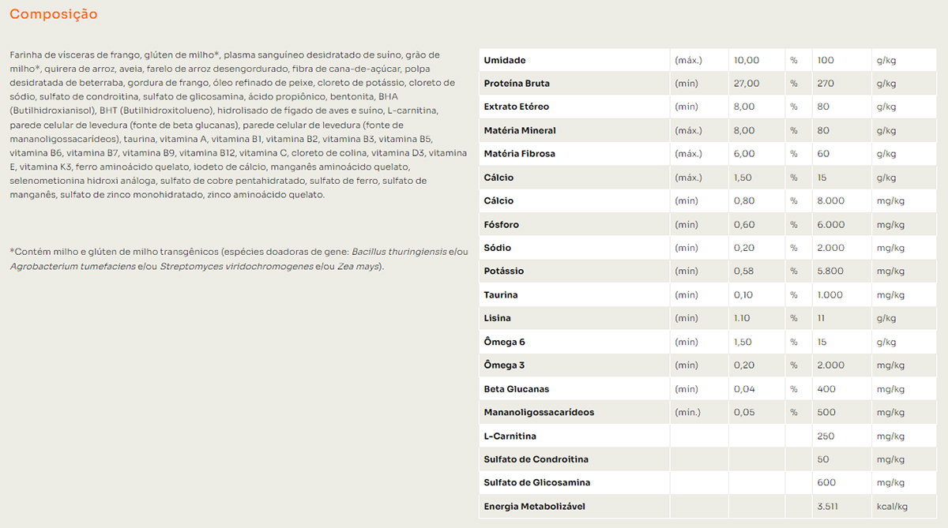Click the Umidade row label

point(505,60)
